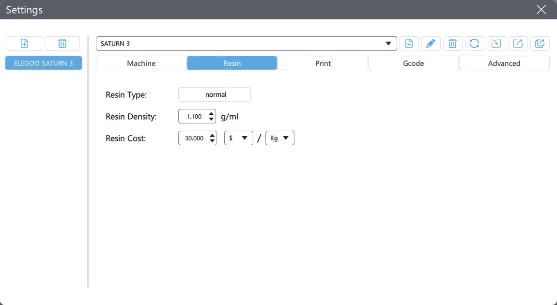The image size is (557, 305).
Task: Switch to the Resin tab
Action: (x=232, y=63)
